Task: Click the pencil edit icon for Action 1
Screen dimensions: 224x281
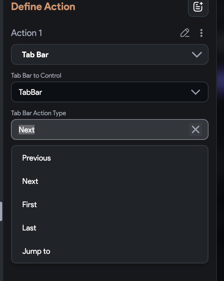Action: (185, 33)
